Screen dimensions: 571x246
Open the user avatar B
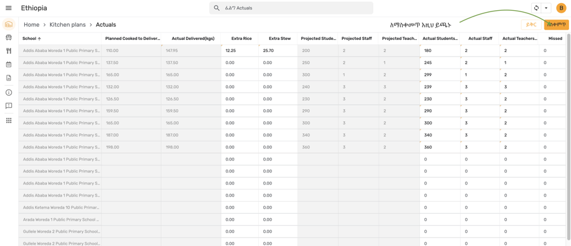(561, 8)
